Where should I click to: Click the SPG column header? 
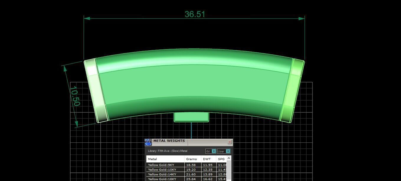(x=221, y=159)
